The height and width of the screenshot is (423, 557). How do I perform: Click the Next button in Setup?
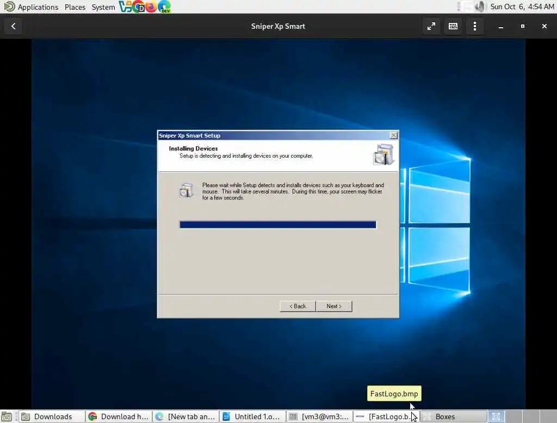pyautogui.click(x=334, y=306)
